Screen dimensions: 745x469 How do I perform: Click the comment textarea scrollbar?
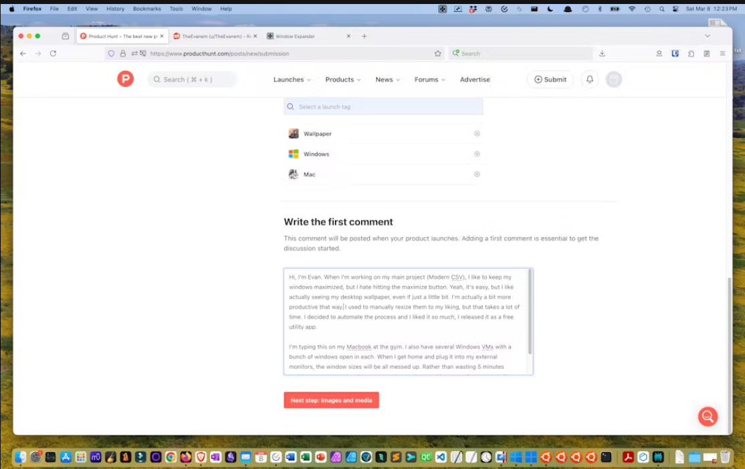pos(530,311)
